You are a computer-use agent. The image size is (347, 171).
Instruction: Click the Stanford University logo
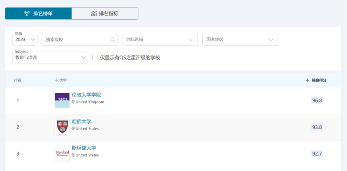[62, 153]
